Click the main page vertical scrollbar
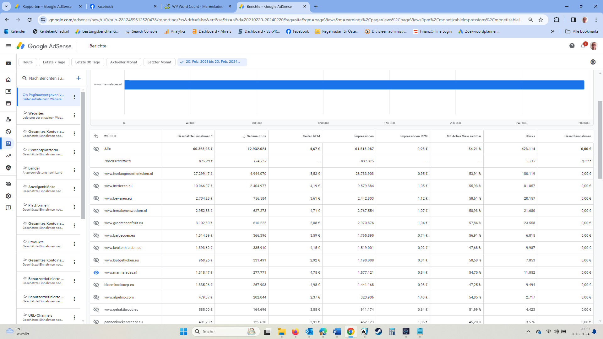The image size is (603, 339). pos(600,140)
